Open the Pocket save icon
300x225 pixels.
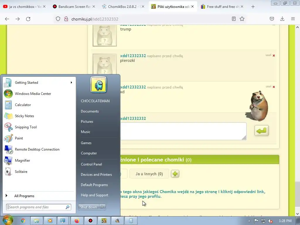[272, 19]
